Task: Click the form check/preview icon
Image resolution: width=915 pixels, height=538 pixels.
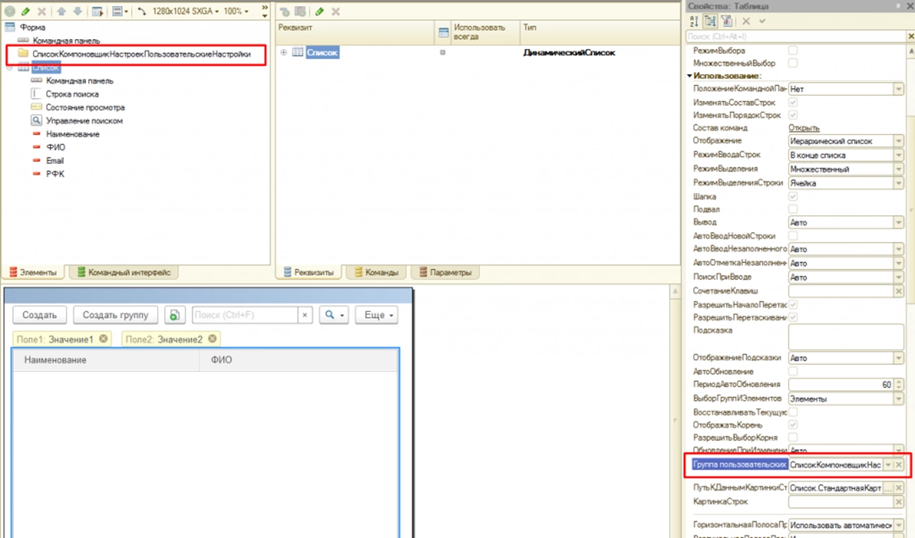Action: coord(97,11)
